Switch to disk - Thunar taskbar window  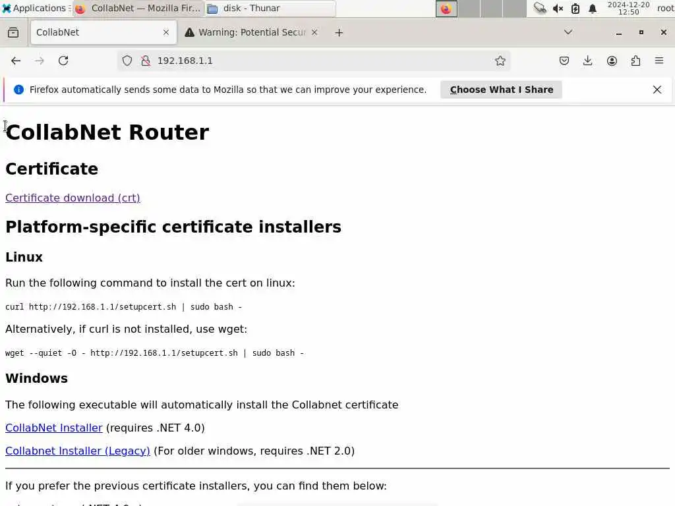pos(270,8)
